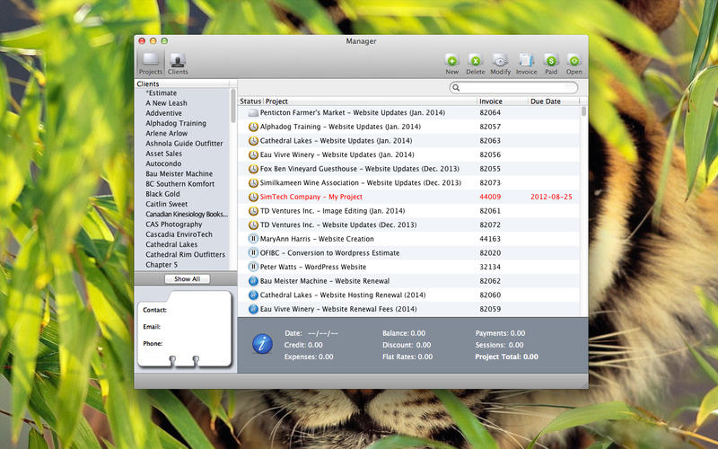Click the blue info icon in summary panel

coord(262,344)
